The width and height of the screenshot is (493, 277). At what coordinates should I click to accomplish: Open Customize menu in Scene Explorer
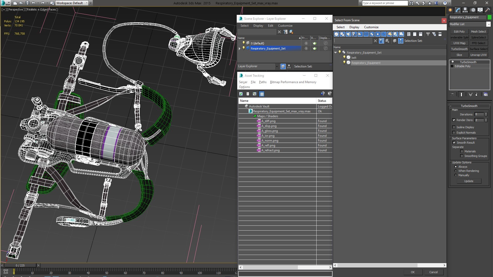[x=285, y=26]
